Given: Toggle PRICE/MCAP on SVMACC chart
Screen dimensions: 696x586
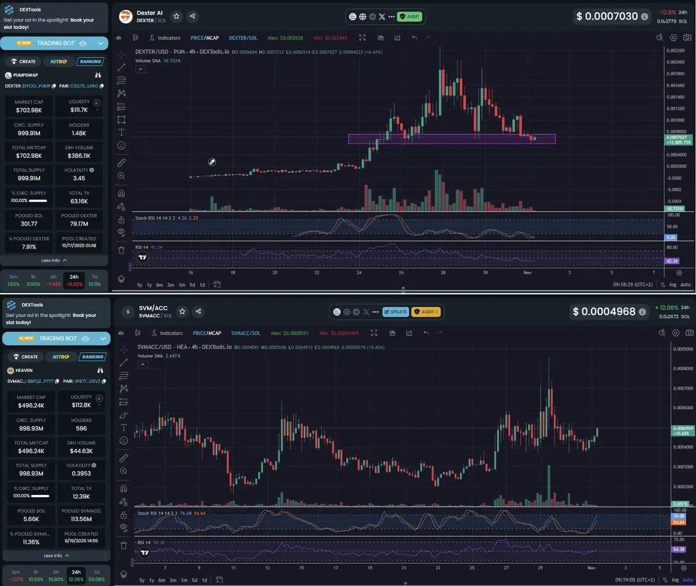Looking at the screenshot, I should pyautogui.click(x=207, y=333).
